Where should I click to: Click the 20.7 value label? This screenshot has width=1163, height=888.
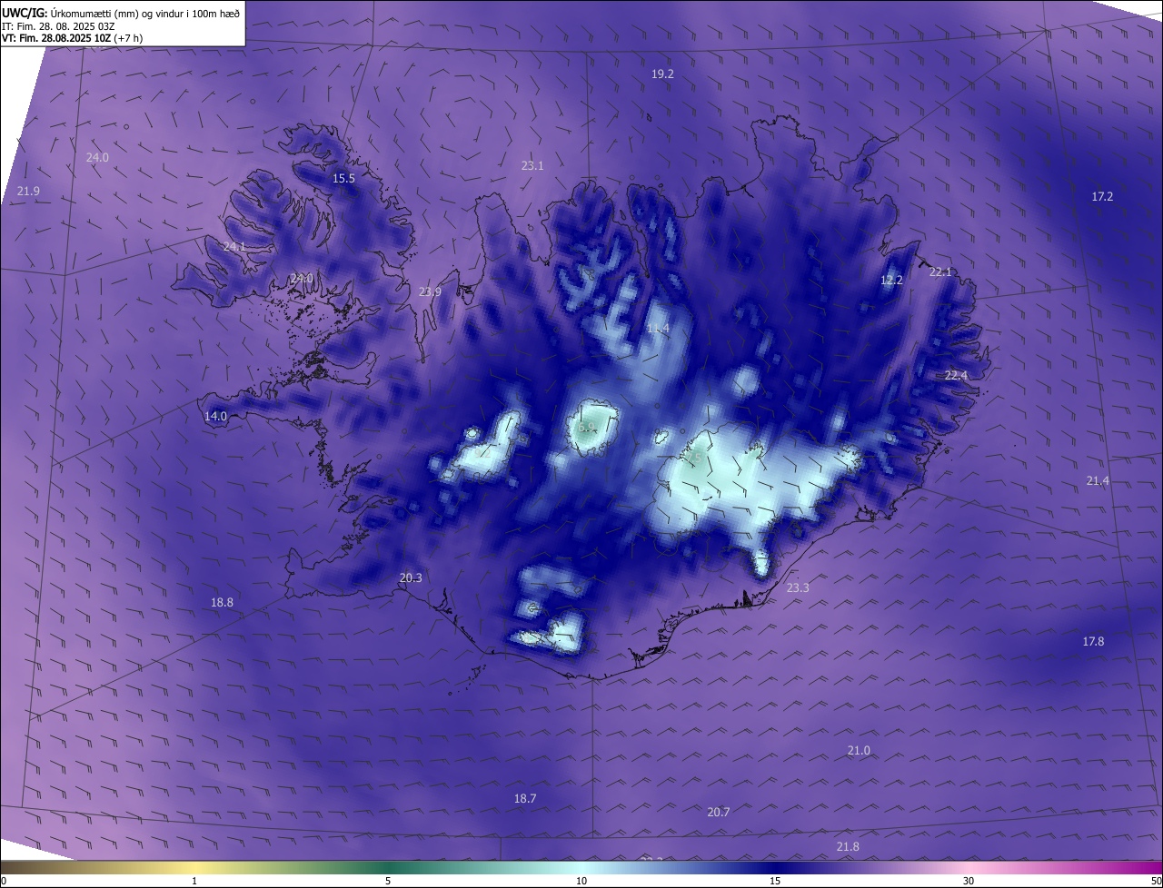point(718,813)
